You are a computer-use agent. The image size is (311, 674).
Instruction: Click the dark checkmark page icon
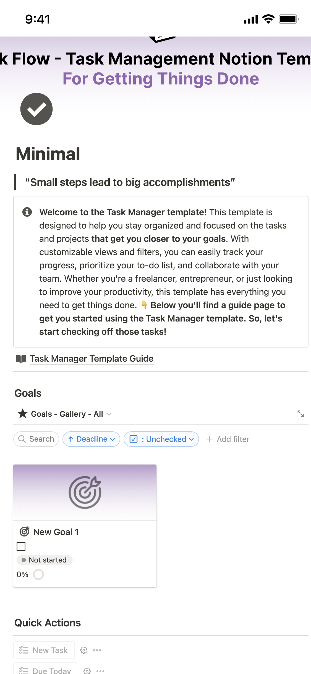pos(36,109)
